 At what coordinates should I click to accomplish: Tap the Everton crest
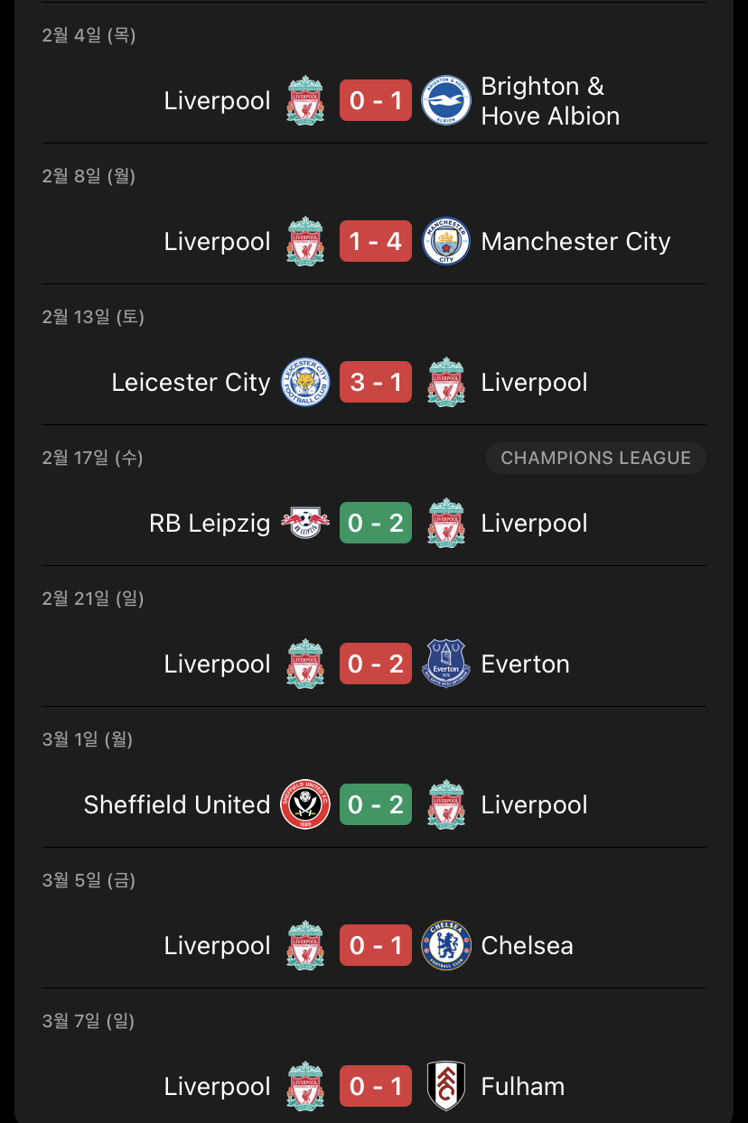click(x=446, y=664)
